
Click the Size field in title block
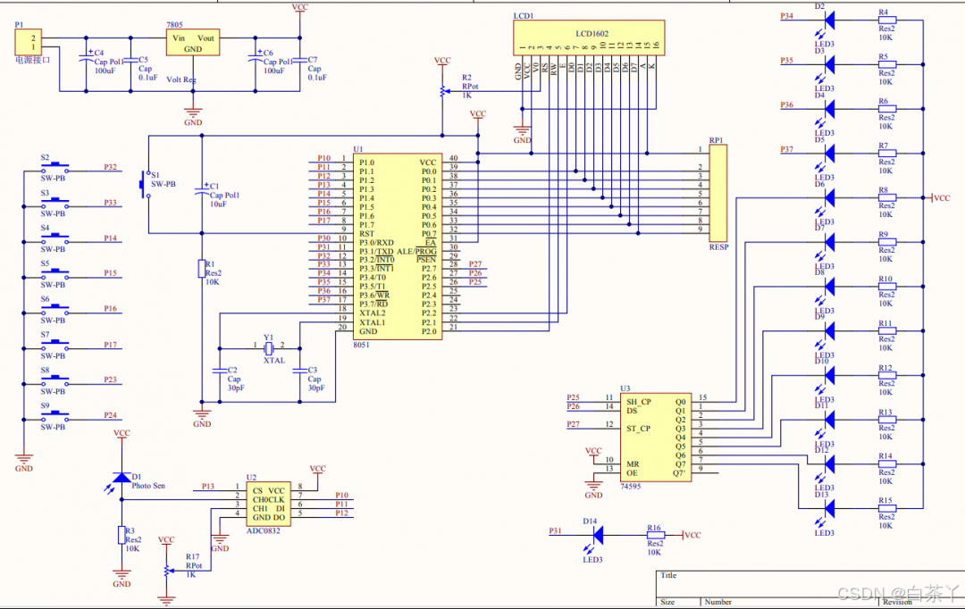click(667, 602)
